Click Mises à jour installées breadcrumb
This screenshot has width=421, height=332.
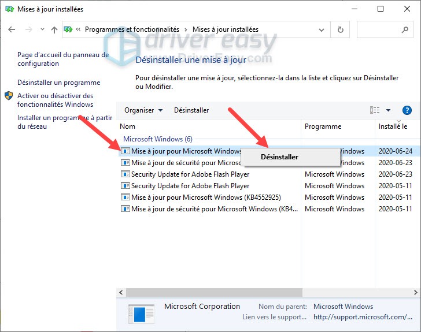pyautogui.click(x=226, y=29)
